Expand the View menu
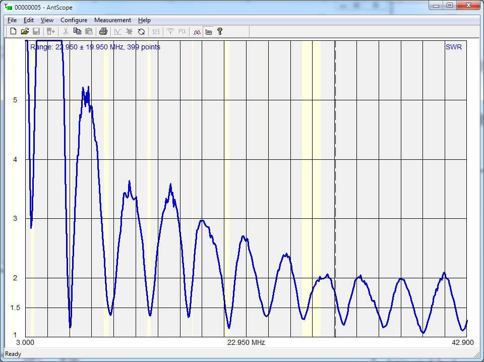 [x=47, y=20]
